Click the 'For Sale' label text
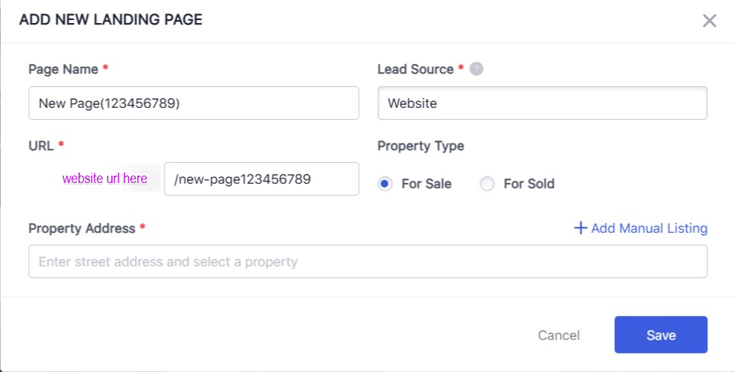Image resolution: width=734 pixels, height=372 pixels. click(426, 184)
